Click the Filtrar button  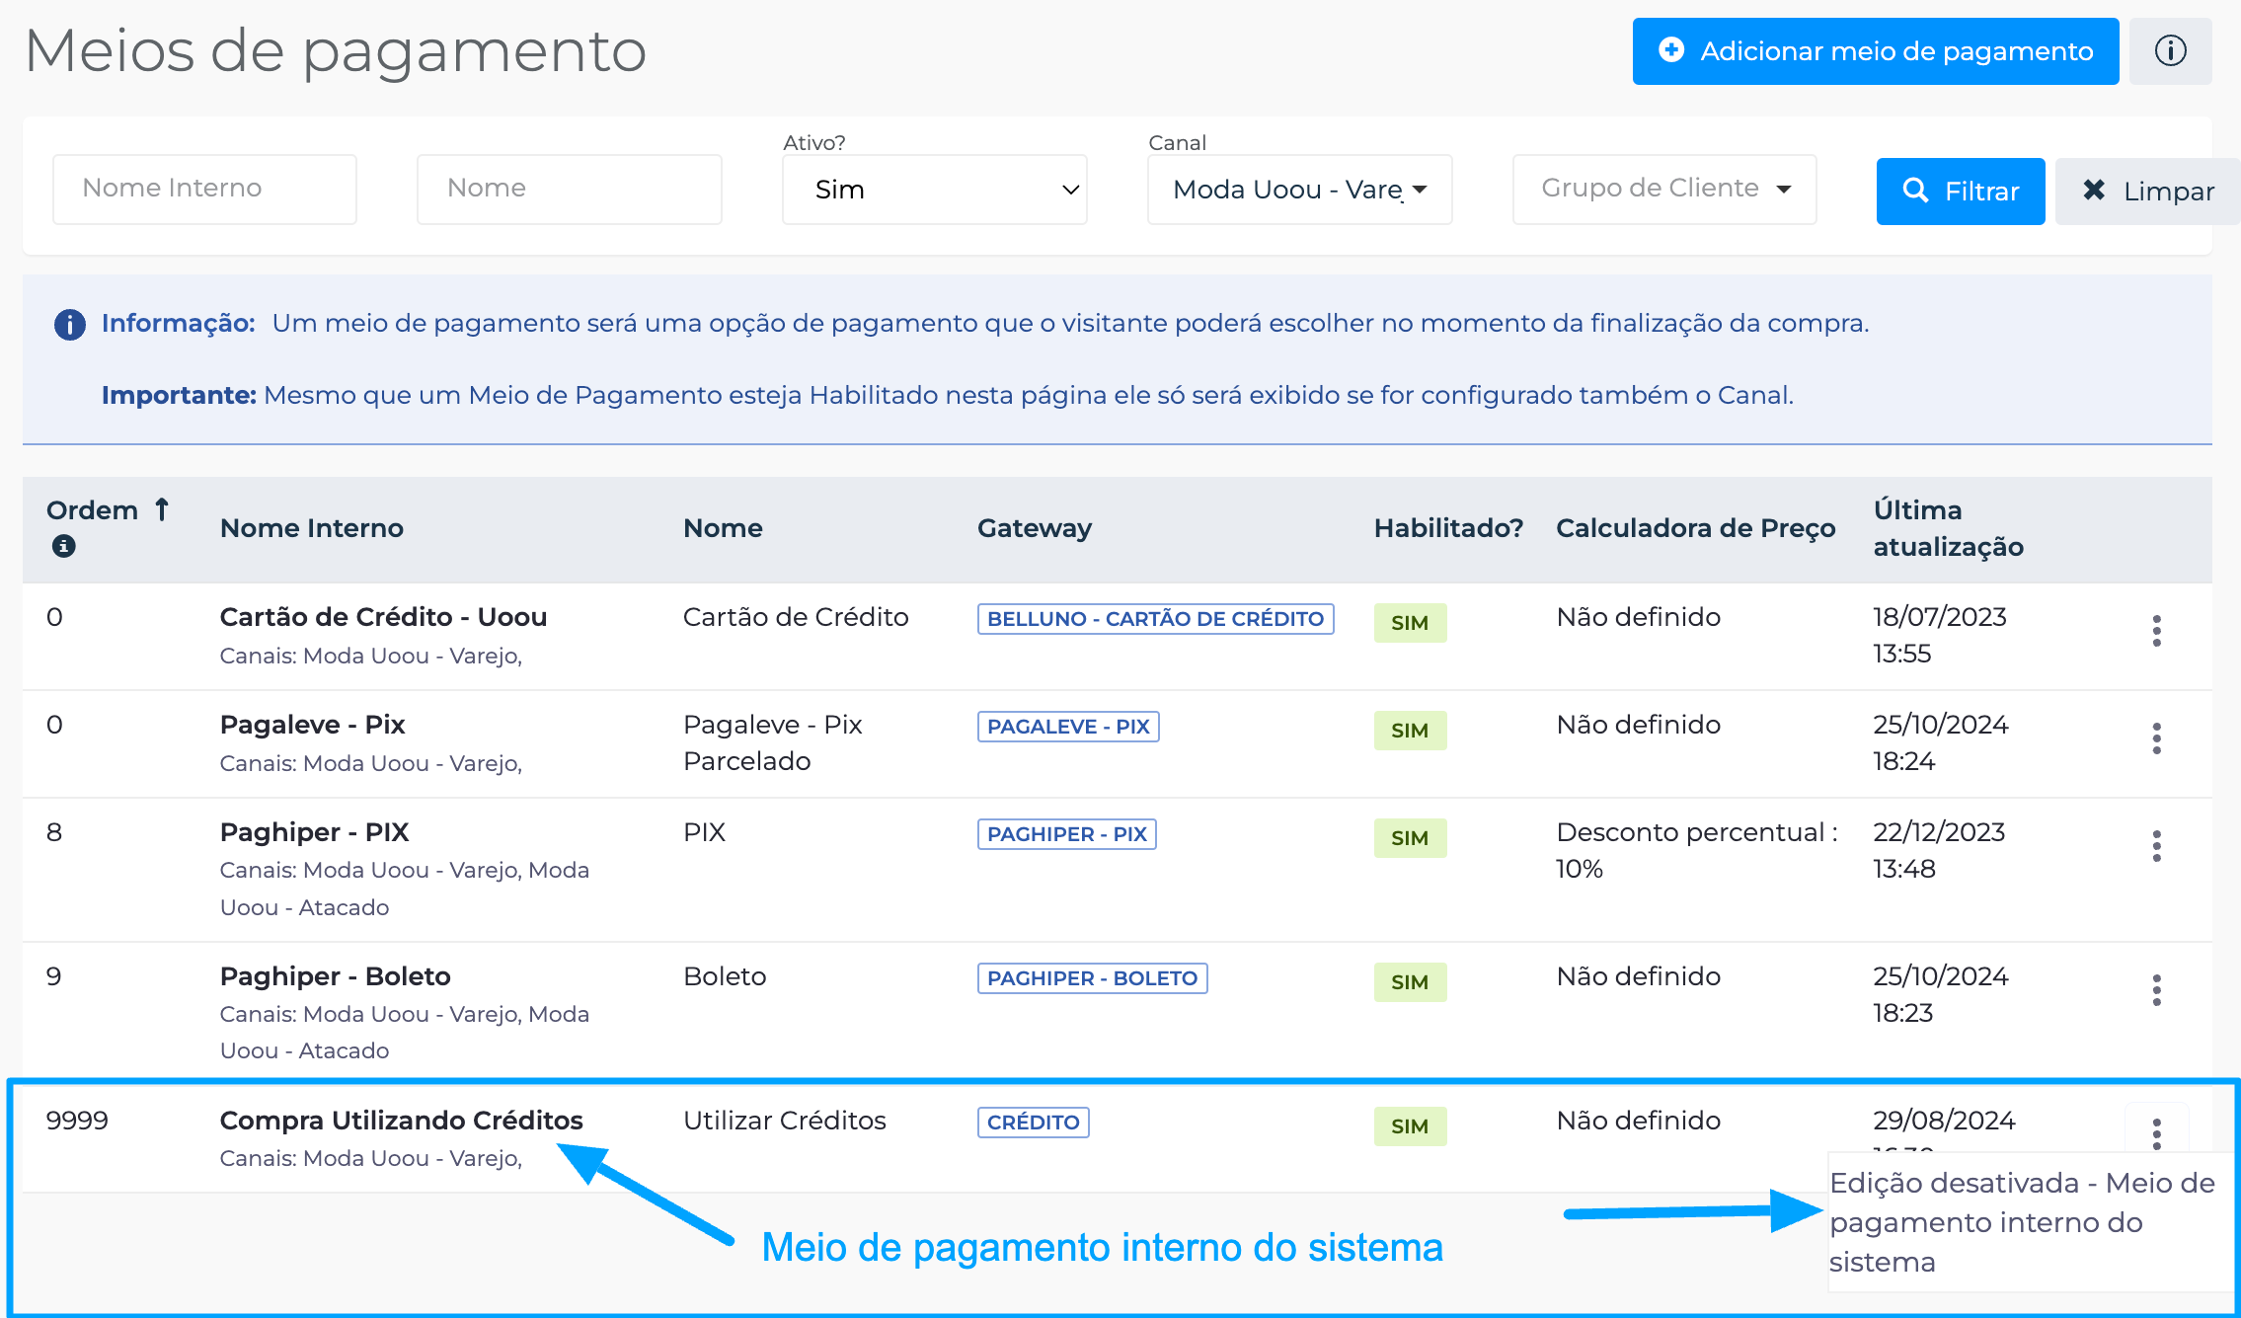(x=1960, y=192)
